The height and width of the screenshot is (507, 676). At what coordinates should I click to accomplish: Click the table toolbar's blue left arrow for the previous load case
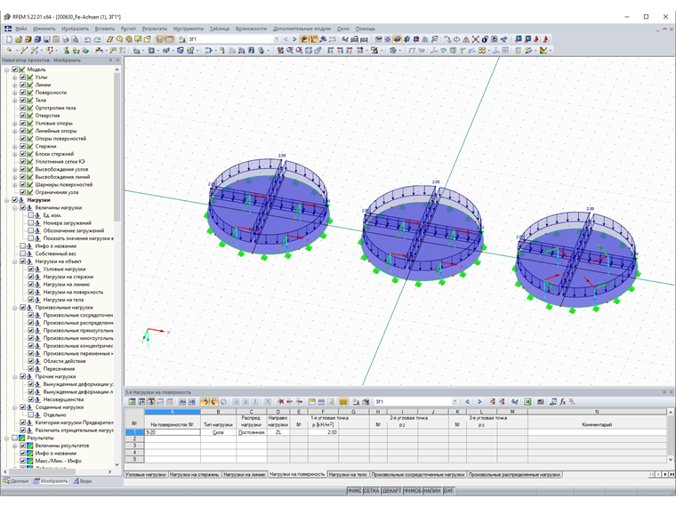467,402
